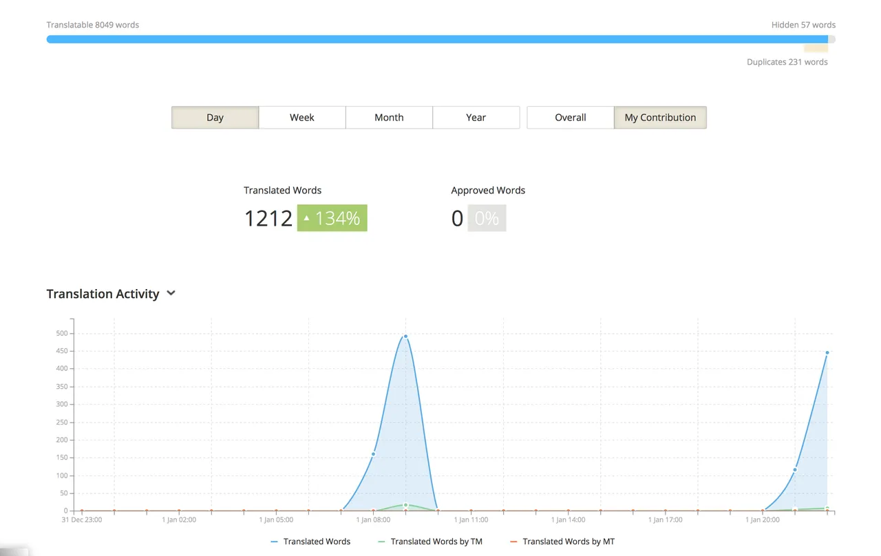Click the 1 Jan 14:00 axis label

click(569, 520)
